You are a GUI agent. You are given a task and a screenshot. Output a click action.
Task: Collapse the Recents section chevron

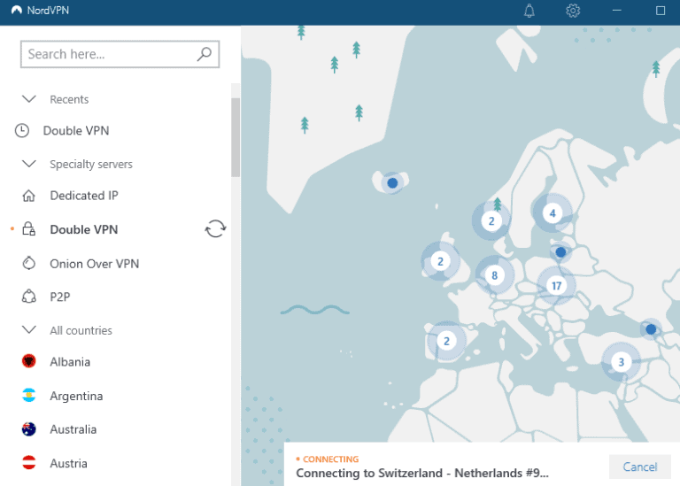click(x=29, y=99)
